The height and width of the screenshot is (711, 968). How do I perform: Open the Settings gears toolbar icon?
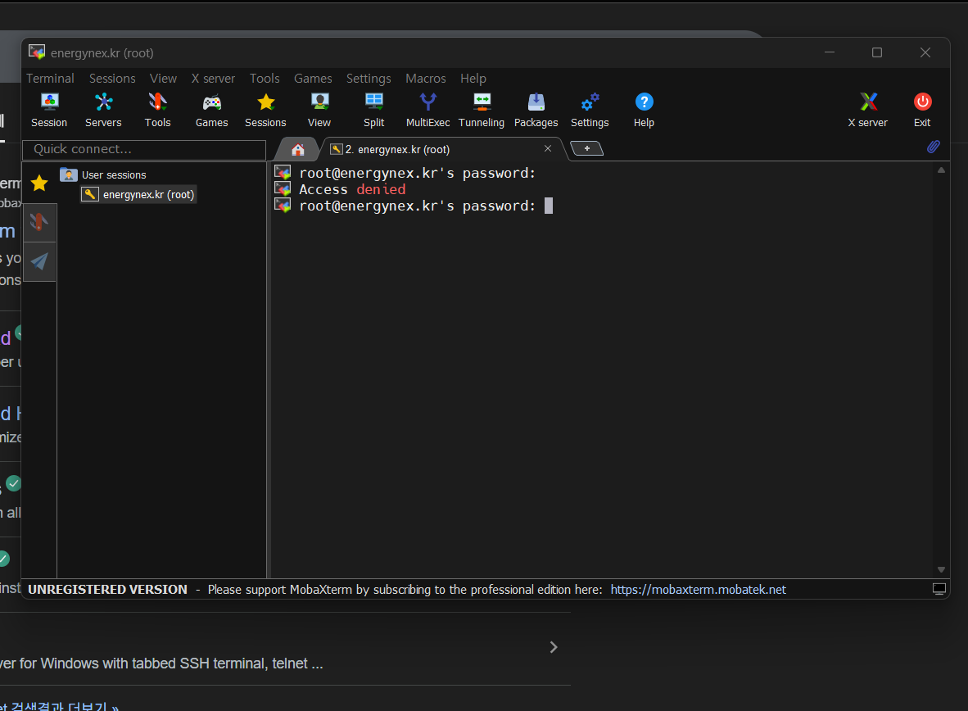point(590,110)
